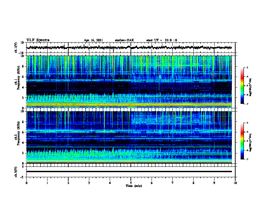Click inside the ch.2 spectrogram panel

point(129,137)
